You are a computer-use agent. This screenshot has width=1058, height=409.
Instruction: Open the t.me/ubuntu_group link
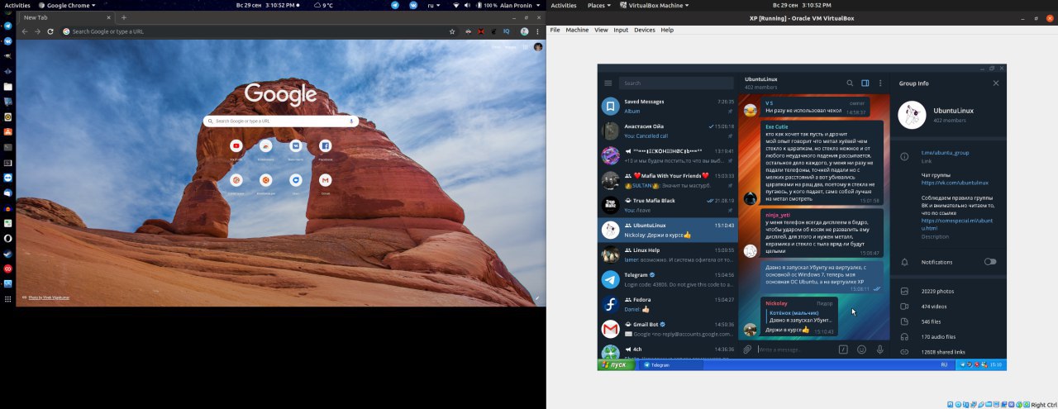coord(946,153)
